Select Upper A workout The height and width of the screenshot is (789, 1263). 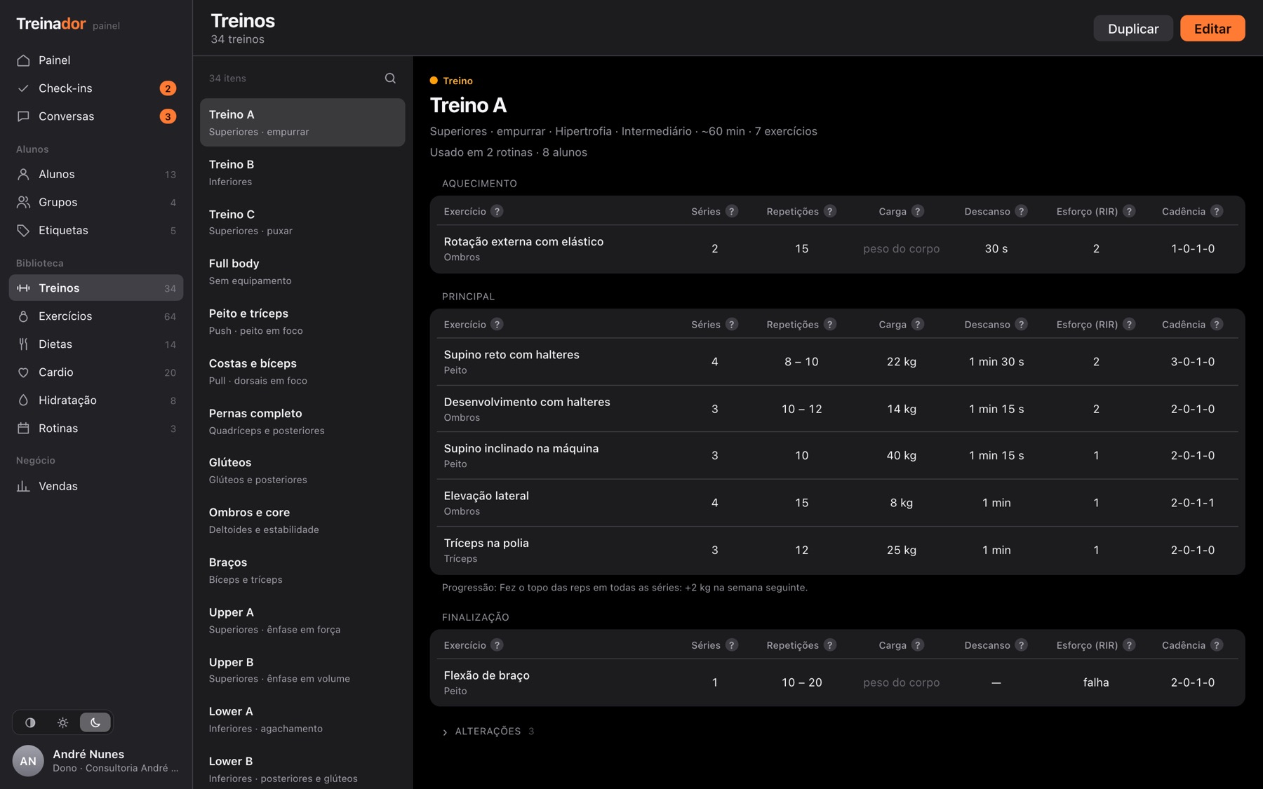pos(302,620)
